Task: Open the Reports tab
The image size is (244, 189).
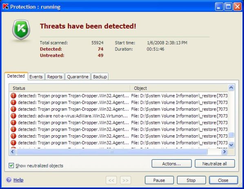Action: point(55,77)
